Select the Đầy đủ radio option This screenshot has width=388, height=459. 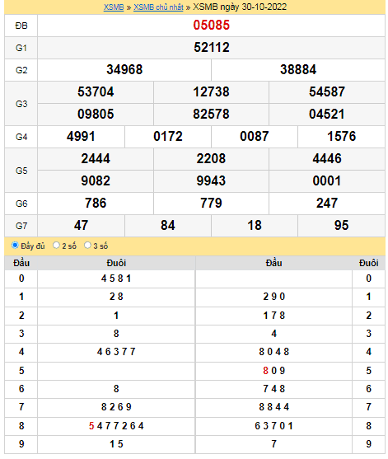tap(15, 245)
